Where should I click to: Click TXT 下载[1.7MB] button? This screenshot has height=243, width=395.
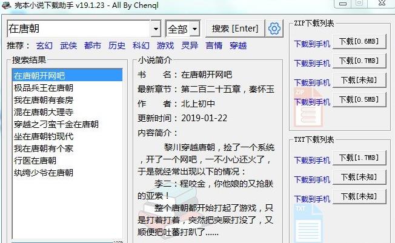click(x=359, y=158)
